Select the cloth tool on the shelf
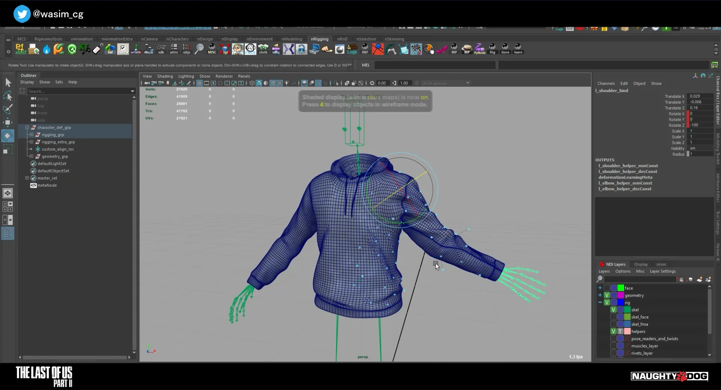 coord(263,49)
